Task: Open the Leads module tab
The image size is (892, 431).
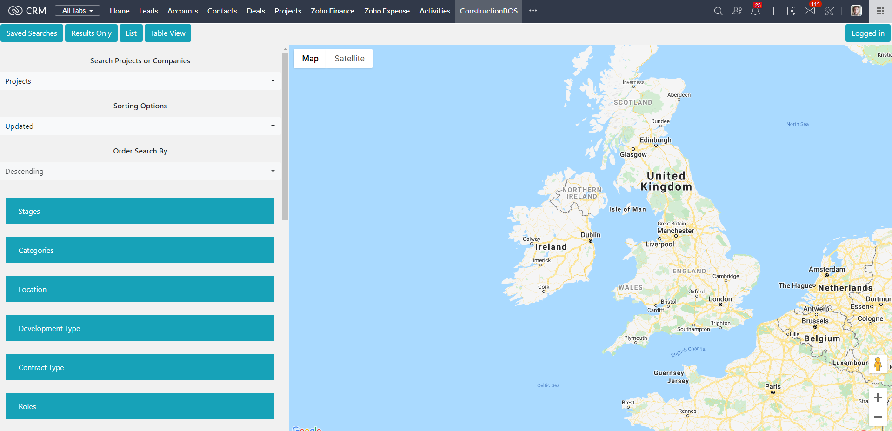Action: tap(148, 11)
